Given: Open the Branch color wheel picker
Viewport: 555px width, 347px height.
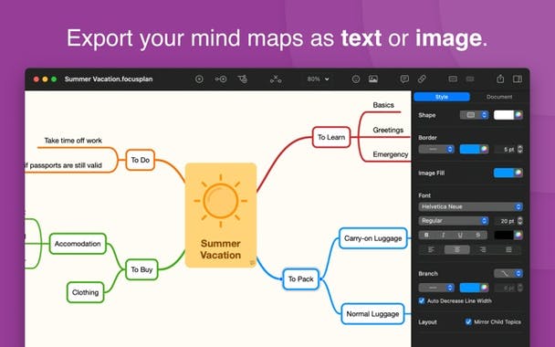Looking at the screenshot, I should (x=484, y=288).
